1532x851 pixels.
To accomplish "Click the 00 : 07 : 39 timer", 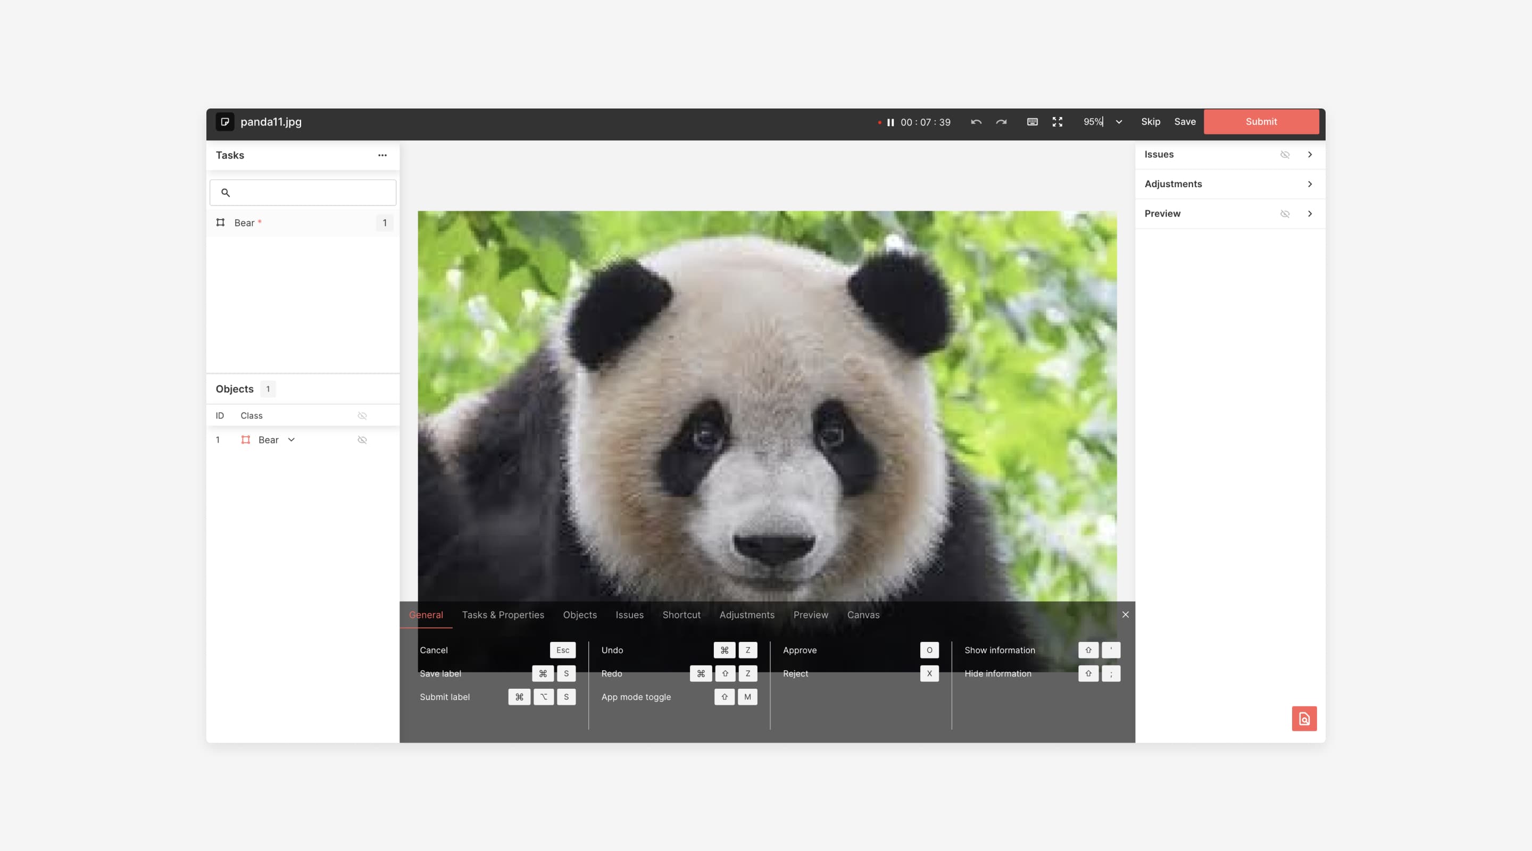I will pos(926,122).
